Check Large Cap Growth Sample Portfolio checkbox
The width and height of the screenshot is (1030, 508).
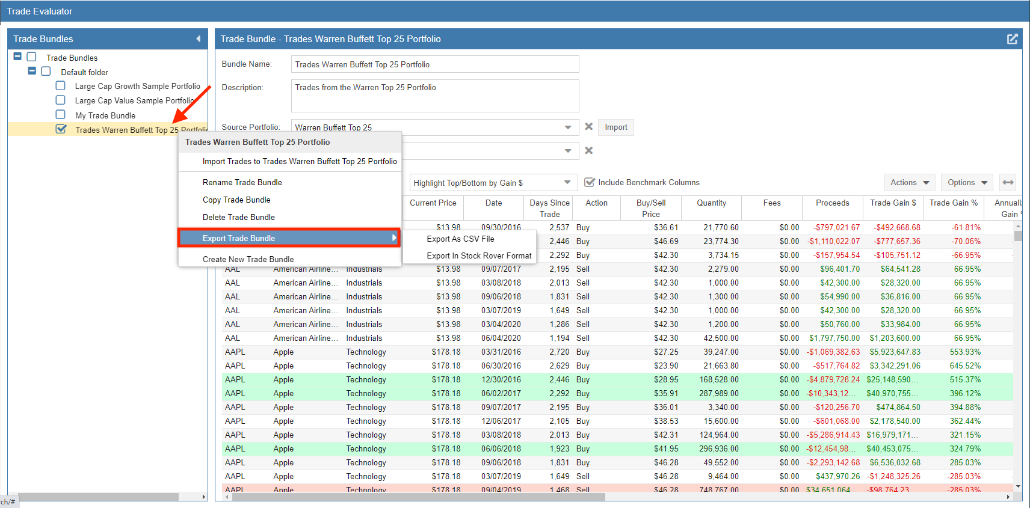click(x=61, y=85)
